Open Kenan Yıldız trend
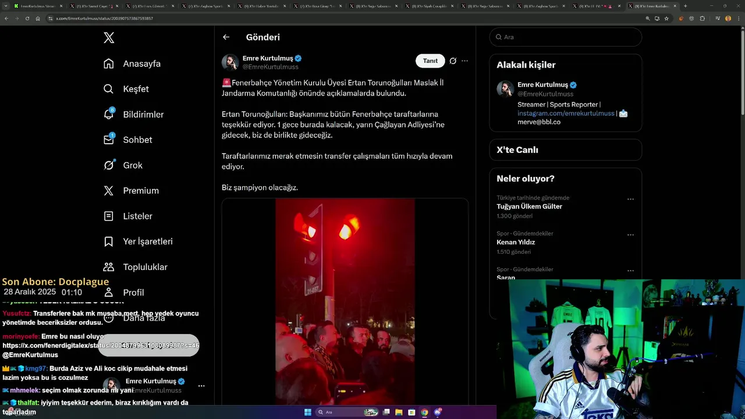 516,242
